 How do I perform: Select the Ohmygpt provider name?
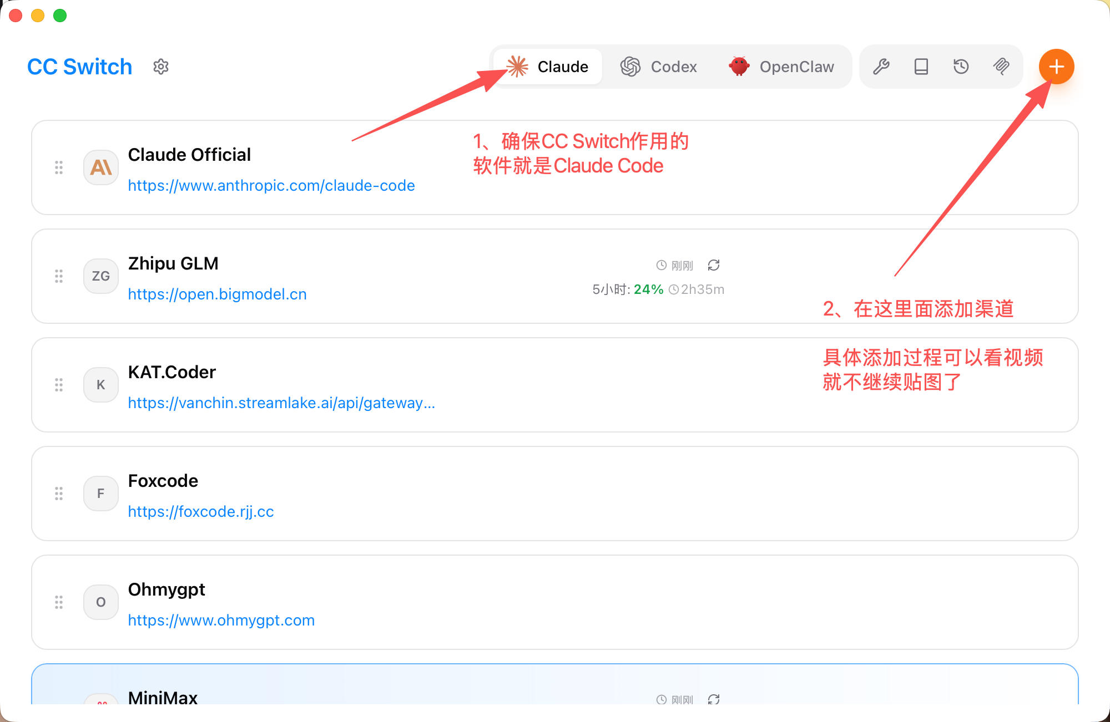point(167,589)
